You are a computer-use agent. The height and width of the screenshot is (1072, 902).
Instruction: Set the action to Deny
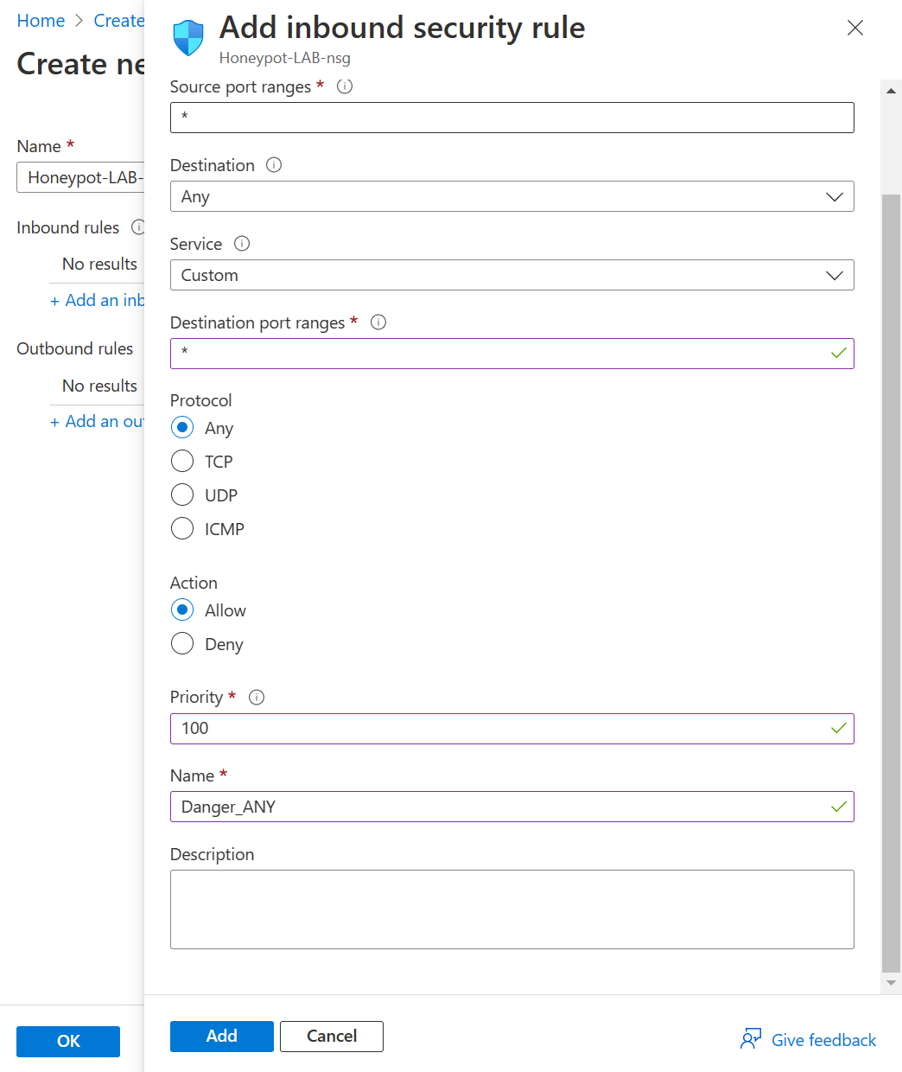[182, 643]
